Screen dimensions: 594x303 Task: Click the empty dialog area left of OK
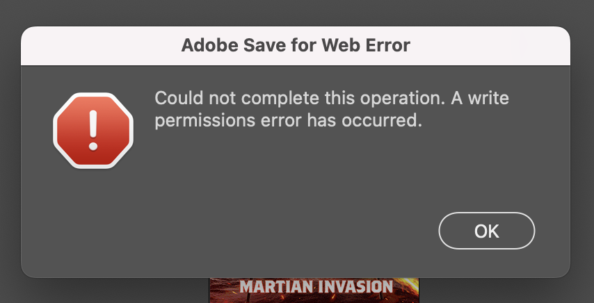(313, 231)
